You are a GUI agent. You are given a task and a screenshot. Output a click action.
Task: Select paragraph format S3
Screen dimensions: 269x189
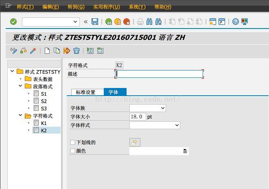click(x=44, y=109)
